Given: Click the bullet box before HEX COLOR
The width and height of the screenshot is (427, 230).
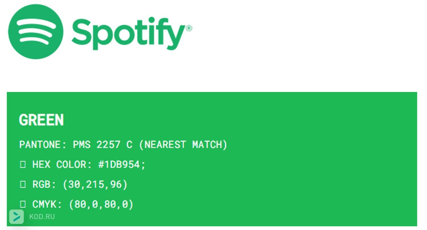Looking at the screenshot, I should (x=23, y=164).
